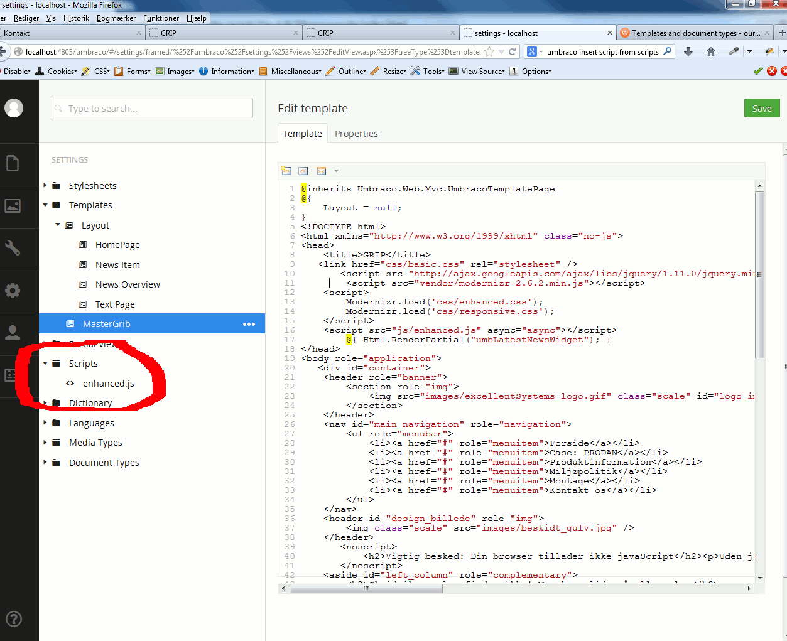The width and height of the screenshot is (787, 641).
Task: Open the Media section icon in sidebar
Action: pos(13,206)
